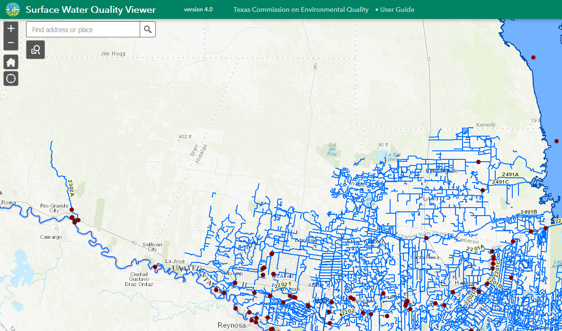Select the 2302A segment label

point(71,188)
